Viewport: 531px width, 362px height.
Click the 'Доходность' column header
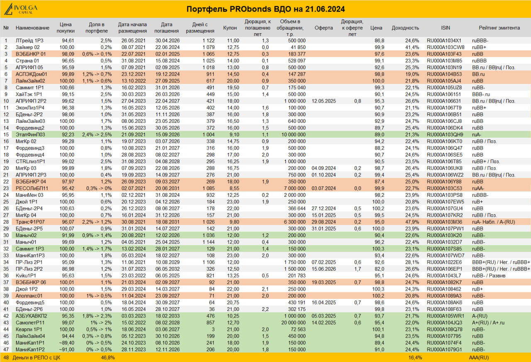point(405,28)
